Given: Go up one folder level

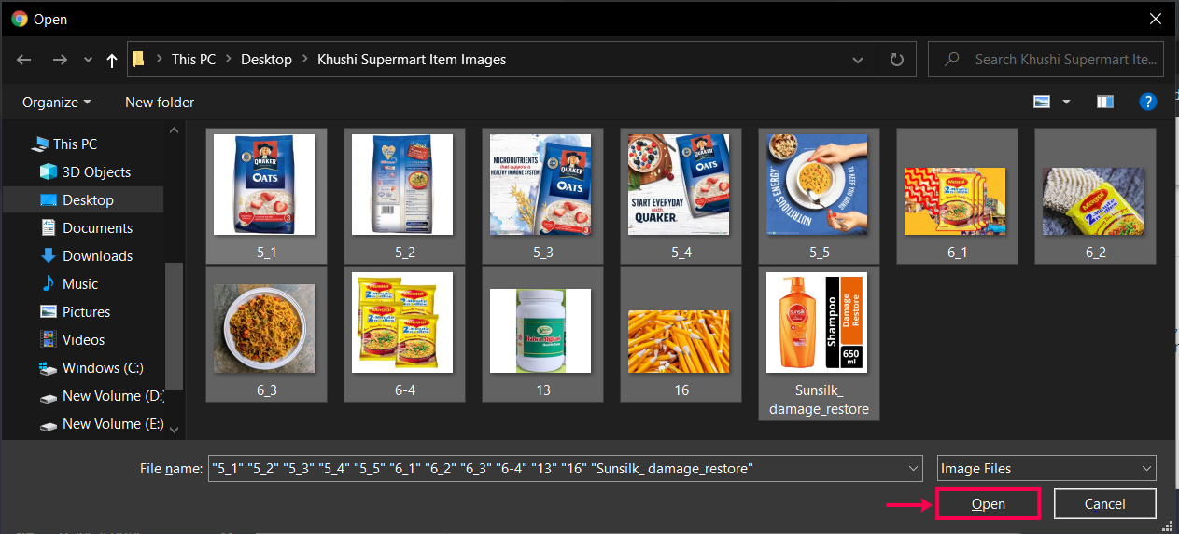Looking at the screenshot, I should 112,60.
